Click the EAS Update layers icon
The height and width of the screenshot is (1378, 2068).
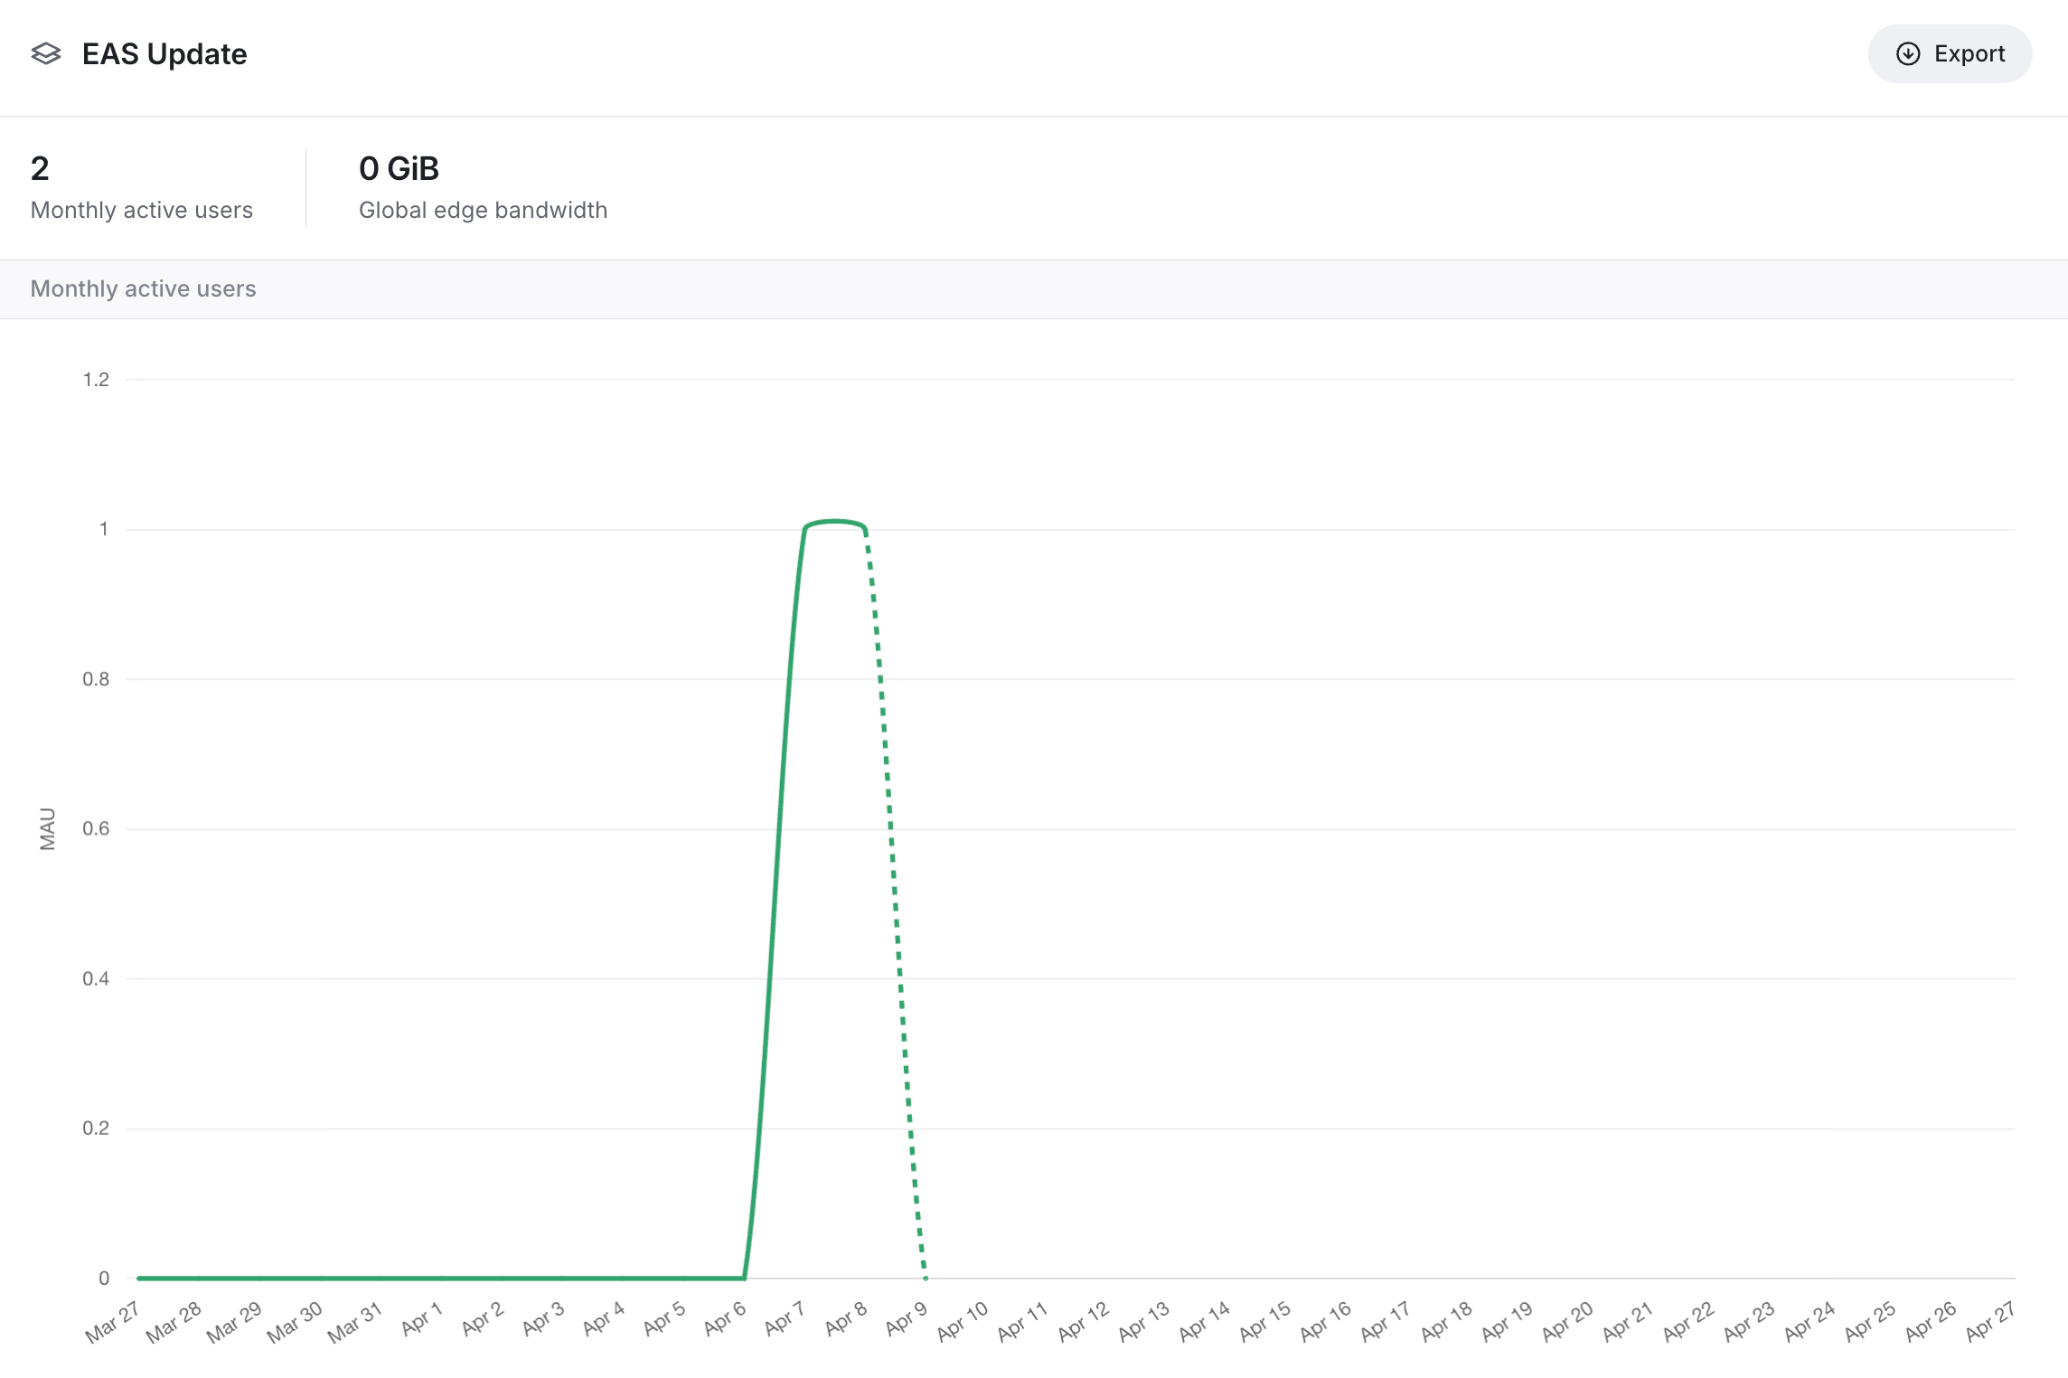(x=46, y=54)
